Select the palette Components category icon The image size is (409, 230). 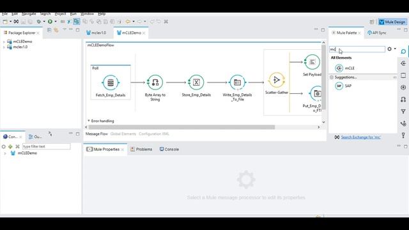coord(403,88)
